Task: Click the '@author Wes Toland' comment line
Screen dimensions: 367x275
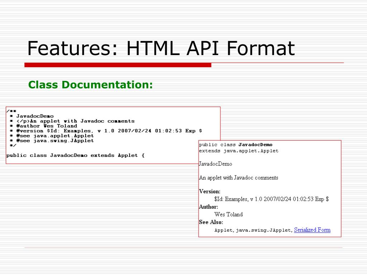Action: coord(47,126)
